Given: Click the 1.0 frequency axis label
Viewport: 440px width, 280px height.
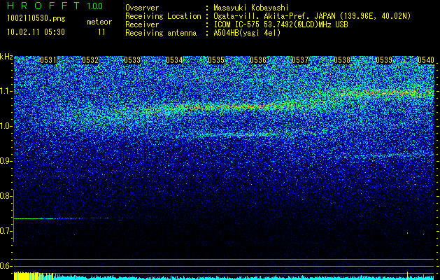Looking at the screenshot, I should [x=6, y=126].
